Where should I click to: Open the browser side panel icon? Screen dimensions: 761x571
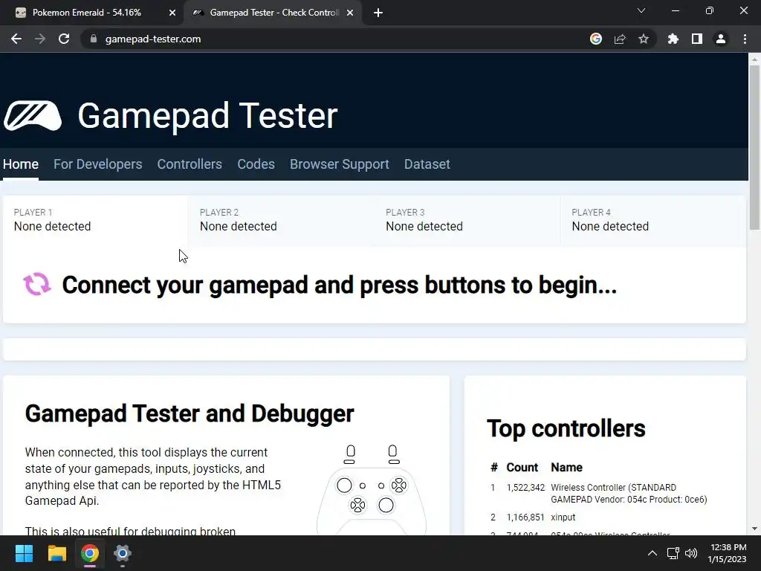(x=697, y=39)
